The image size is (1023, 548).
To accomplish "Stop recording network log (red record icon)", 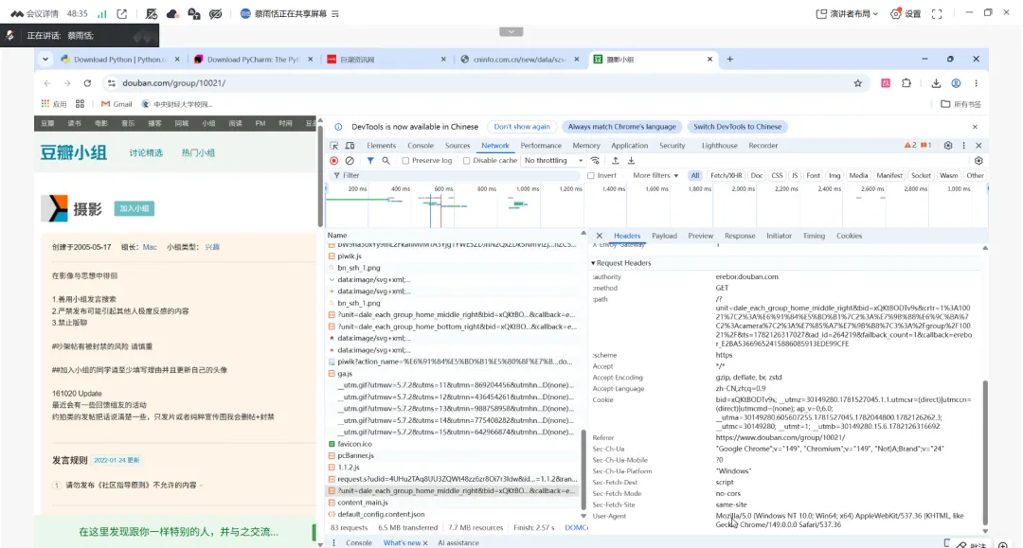I will (x=334, y=160).
